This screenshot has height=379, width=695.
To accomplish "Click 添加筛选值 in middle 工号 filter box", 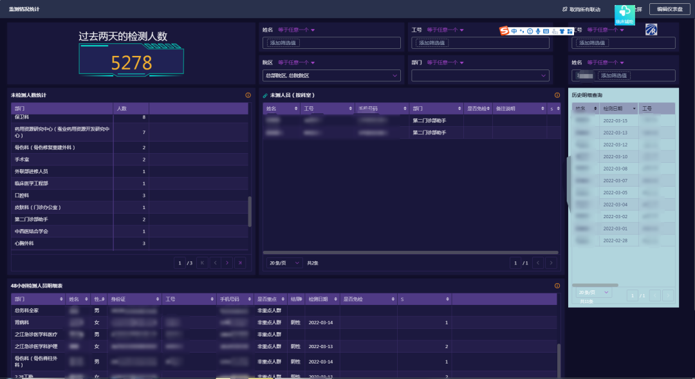I will [432, 43].
